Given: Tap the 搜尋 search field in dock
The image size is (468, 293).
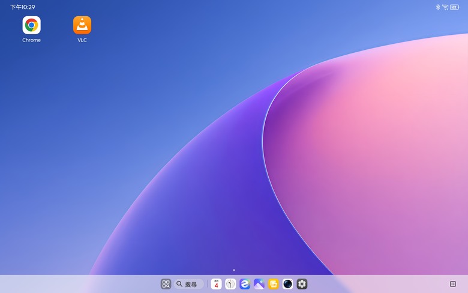Looking at the screenshot, I should [x=189, y=284].
